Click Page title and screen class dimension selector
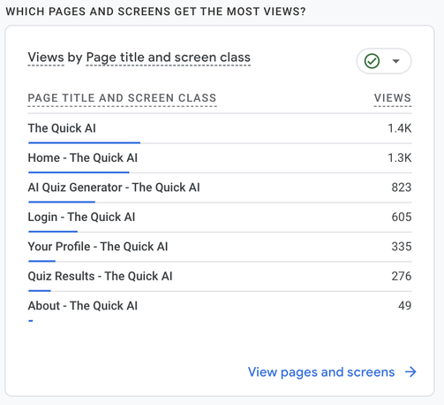The image size is (444, 405). point(169,57)
